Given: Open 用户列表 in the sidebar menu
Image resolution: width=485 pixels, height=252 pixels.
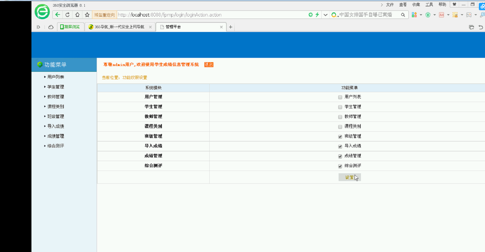Looking at the screenshot, I should pyautogui.click(x=56, y=77).
